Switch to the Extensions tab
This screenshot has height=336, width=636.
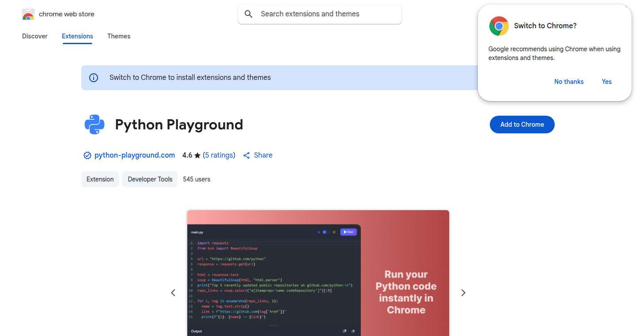[x=77, y=36]
